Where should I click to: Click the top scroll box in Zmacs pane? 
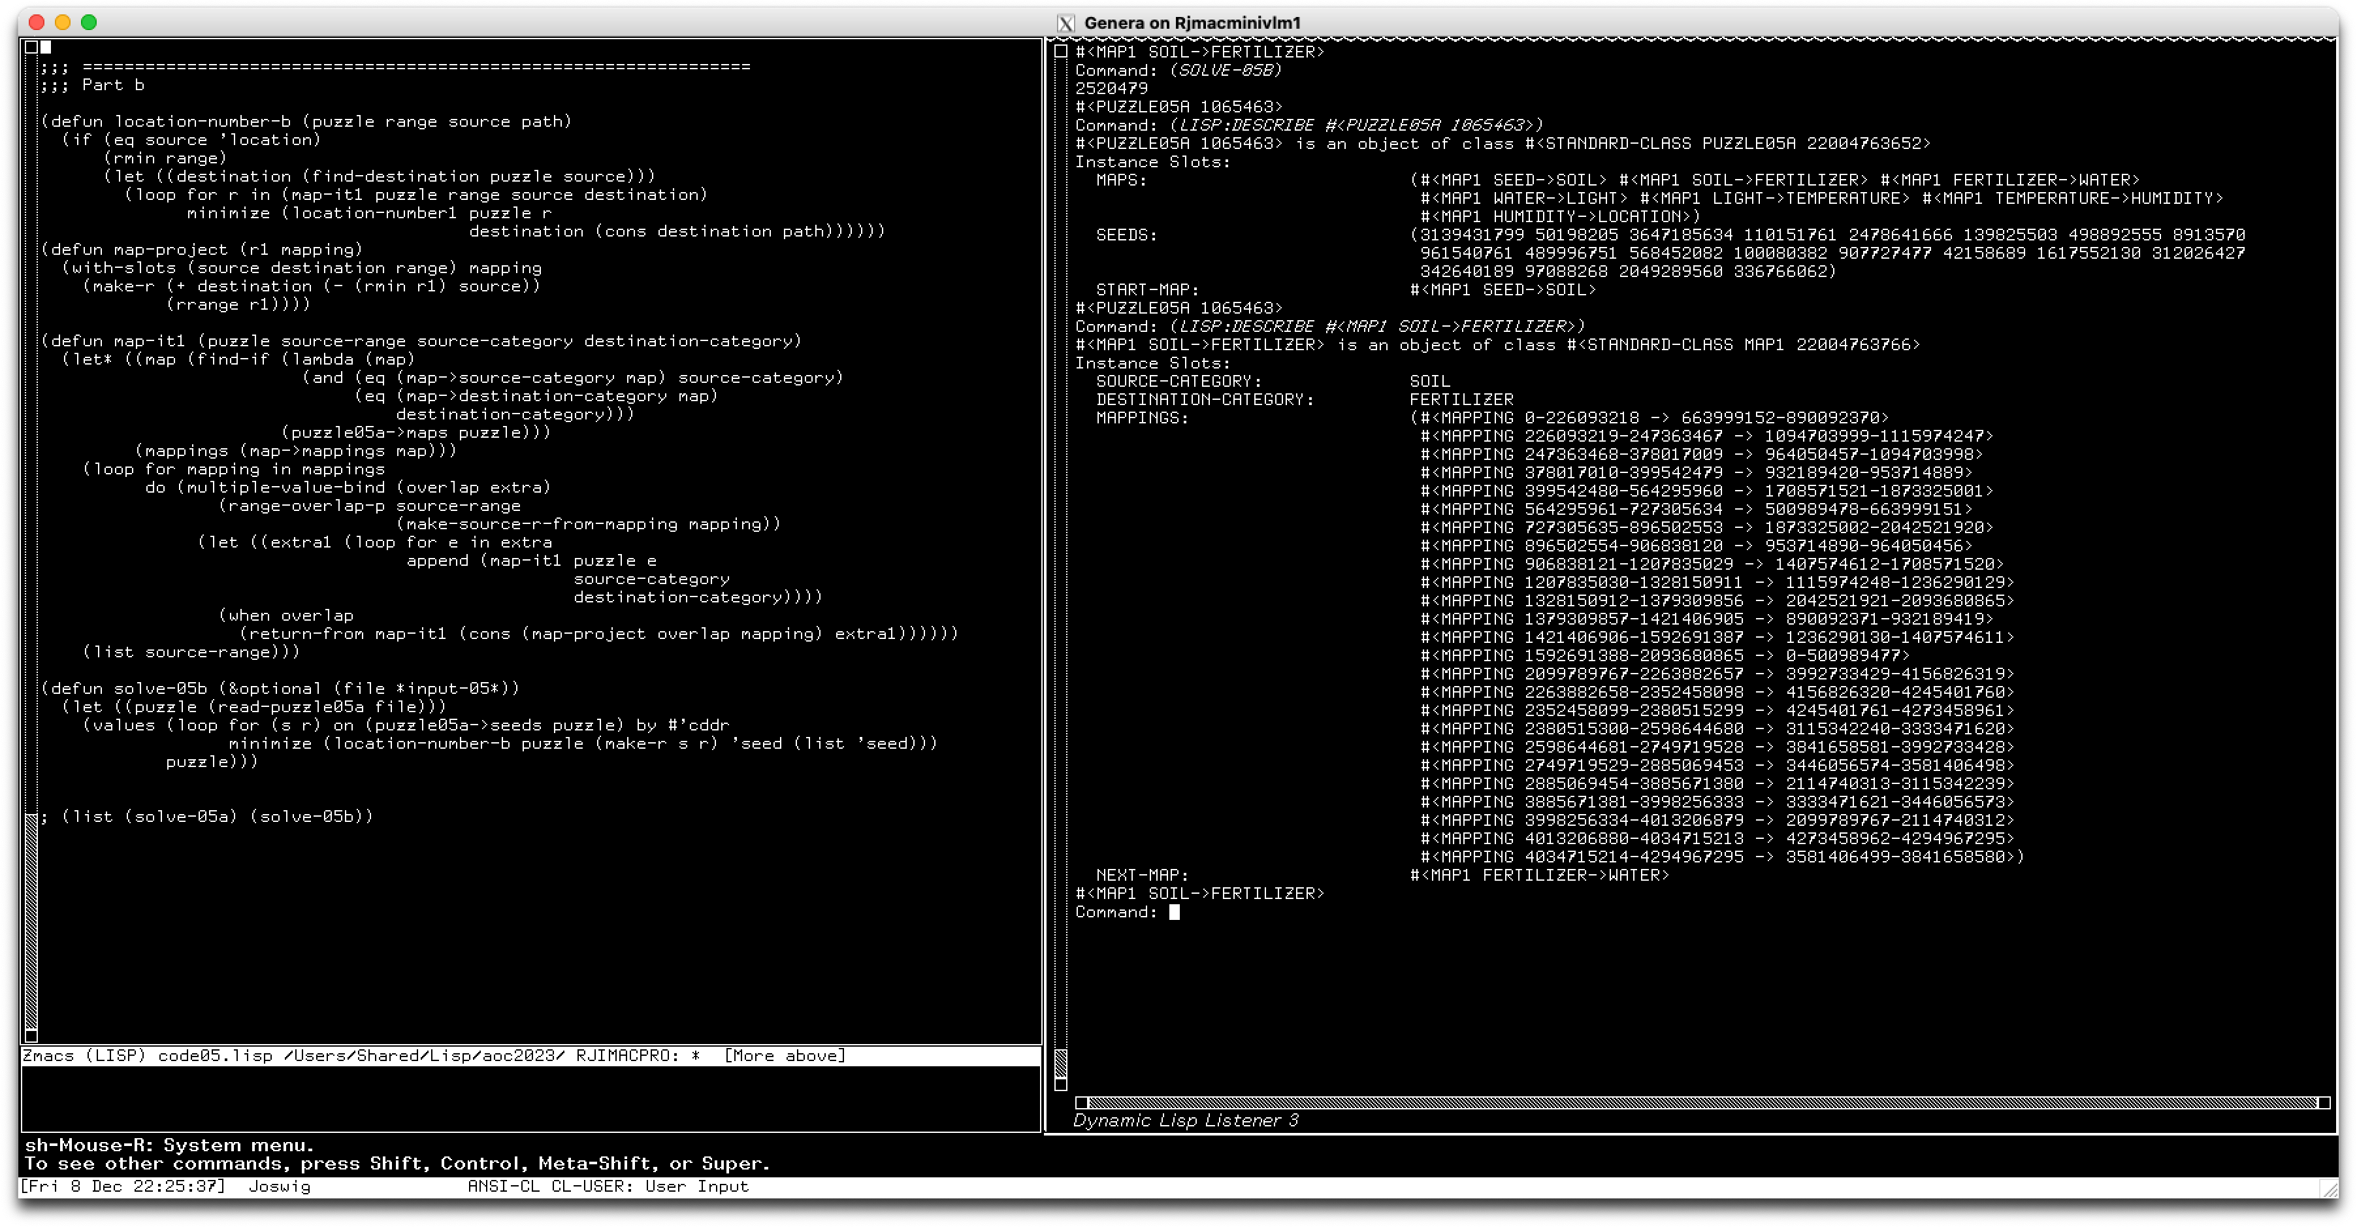[31, 46]
